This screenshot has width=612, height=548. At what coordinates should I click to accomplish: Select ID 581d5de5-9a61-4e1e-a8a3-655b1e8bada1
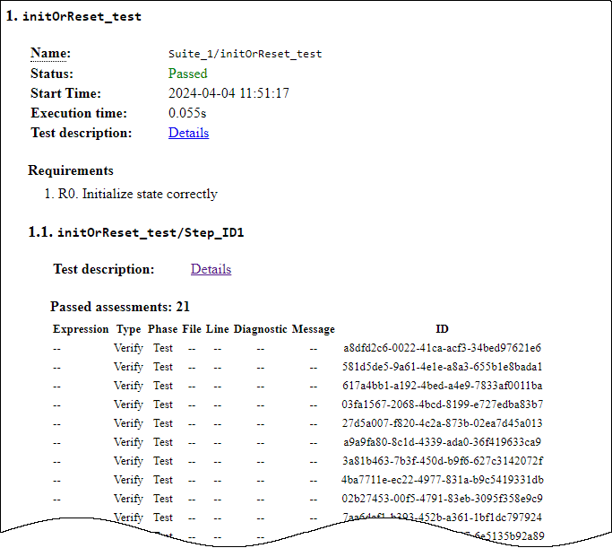click(x=443, y=367)
